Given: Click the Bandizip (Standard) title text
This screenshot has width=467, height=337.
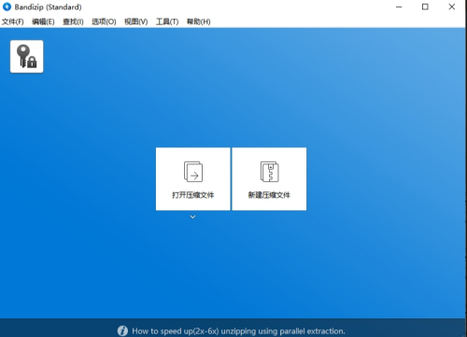Looking at the screenshot, I should coord(48,7).
